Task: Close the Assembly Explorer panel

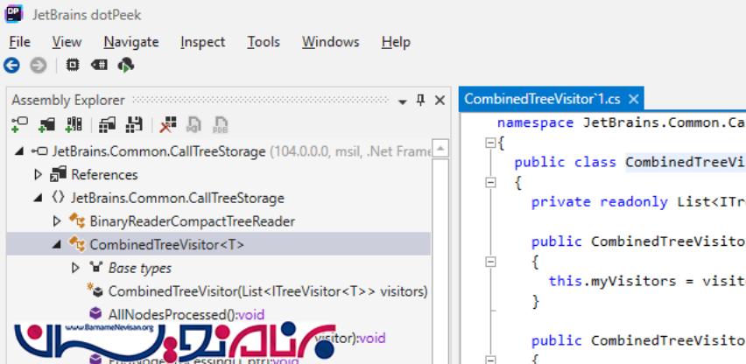Action: [x=440, y=101]
